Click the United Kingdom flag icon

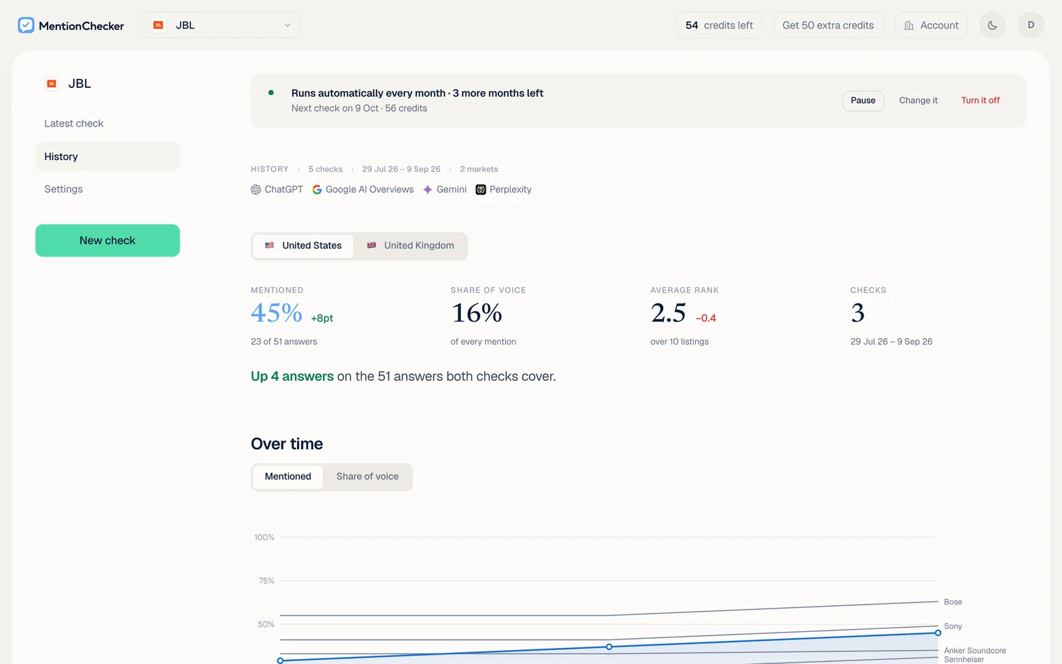coord(372,245)
